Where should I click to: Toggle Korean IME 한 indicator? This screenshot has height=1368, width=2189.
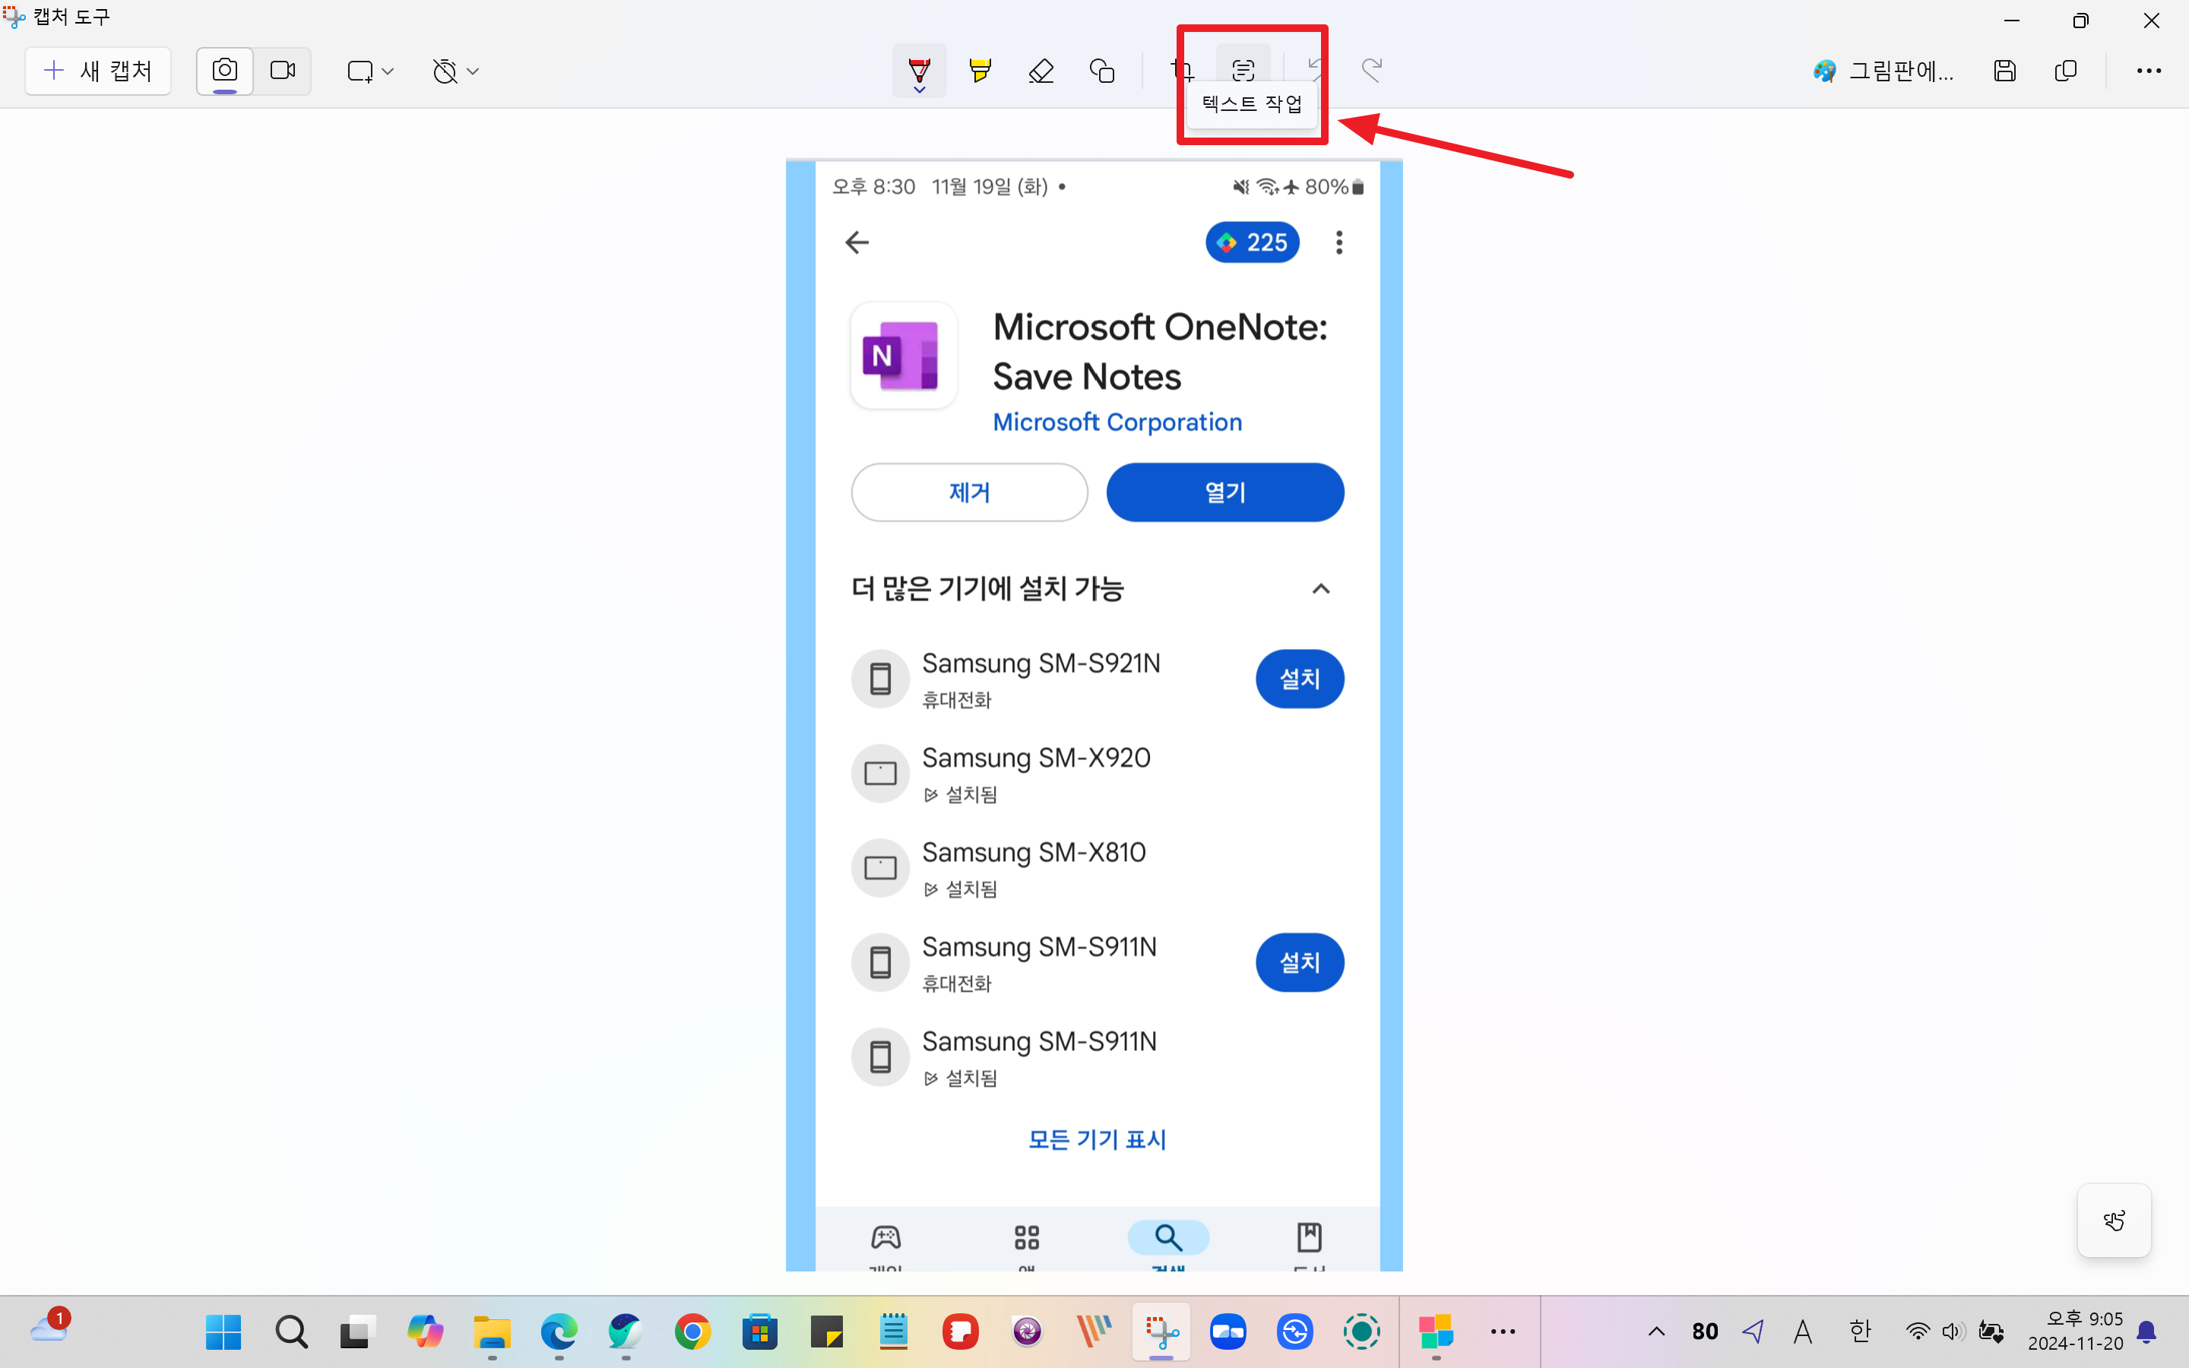click(1859, 1332)
